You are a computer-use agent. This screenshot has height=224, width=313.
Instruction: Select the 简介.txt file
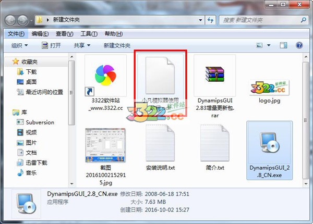point(215,147)
